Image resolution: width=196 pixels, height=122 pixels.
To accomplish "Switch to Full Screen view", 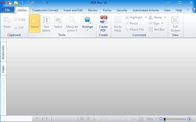I will point(175,24).
